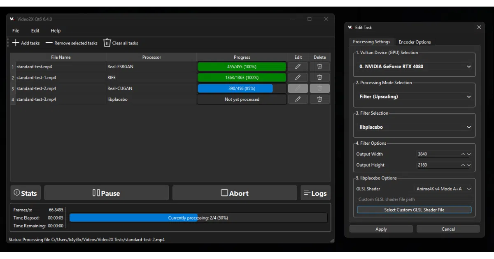The width and height of the screenshot is (494, 259).
Task: Click the 390/456 (85%) progress bar
Action: [242, 88]
